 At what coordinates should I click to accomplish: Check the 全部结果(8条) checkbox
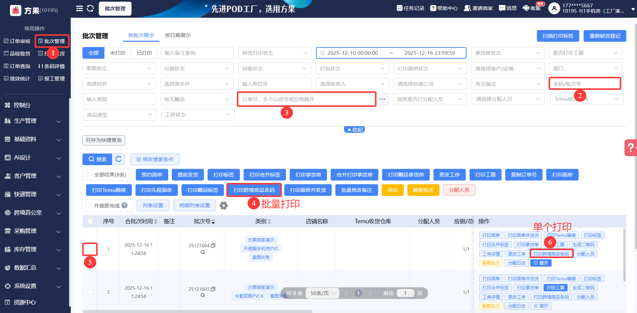coord(88,175)
